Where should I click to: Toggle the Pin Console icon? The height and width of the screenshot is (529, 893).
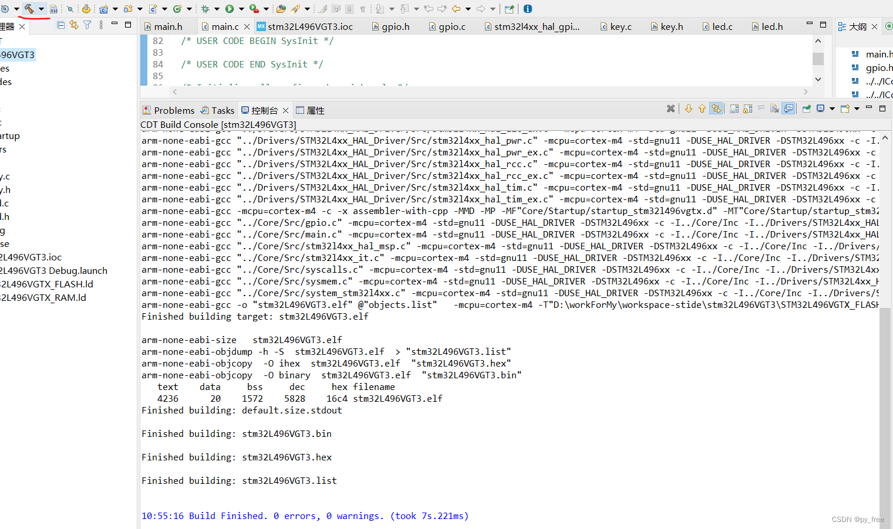coord(807,108)
